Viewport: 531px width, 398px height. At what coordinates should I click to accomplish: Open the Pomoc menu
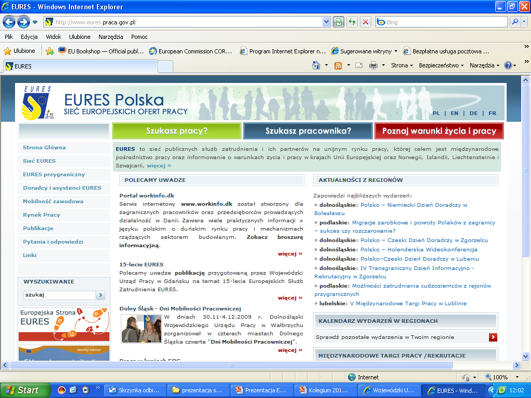139,37
